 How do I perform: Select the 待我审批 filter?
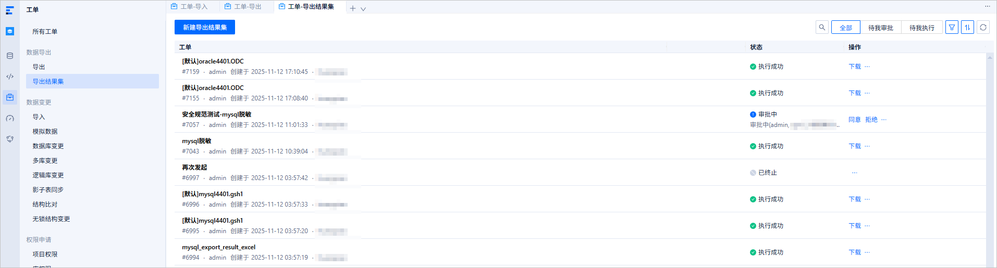(x=881, y=28)
